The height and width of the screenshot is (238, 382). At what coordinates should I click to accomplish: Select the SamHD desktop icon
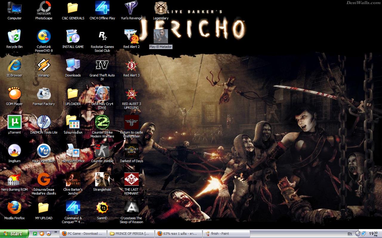(x=102, y=208)
